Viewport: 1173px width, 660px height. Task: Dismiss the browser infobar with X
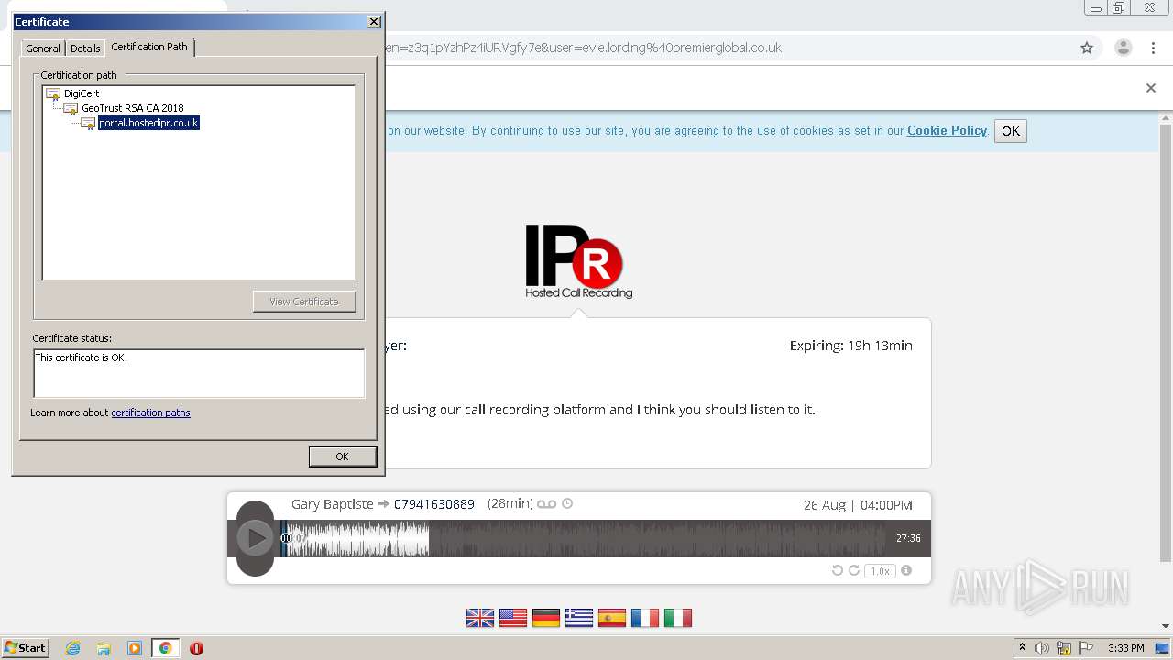tap(1151, 88)
